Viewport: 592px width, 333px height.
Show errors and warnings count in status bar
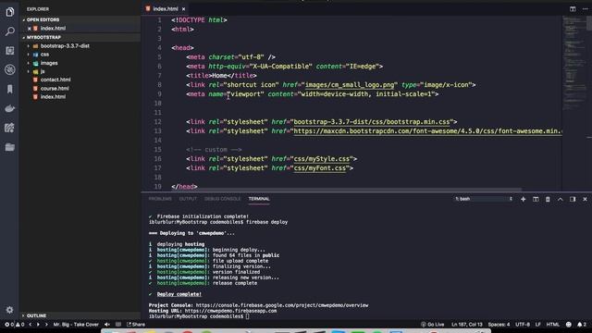click(x=15, y=325)
